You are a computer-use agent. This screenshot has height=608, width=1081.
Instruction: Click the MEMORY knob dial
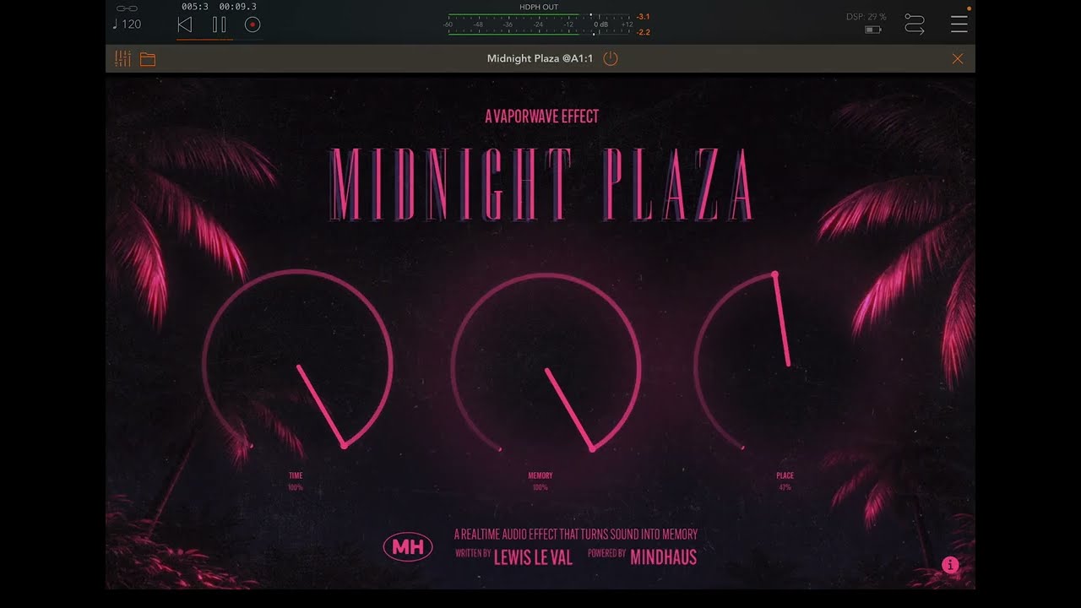tap(546, 365)
